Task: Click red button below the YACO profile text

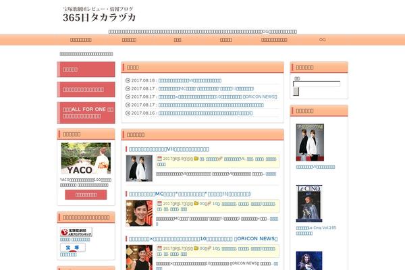Action: point(86,194)
